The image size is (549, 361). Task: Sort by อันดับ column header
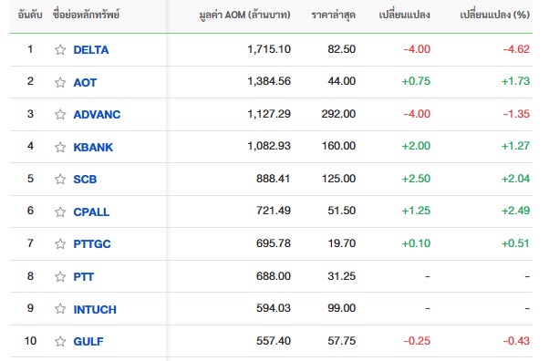point(30,15)
